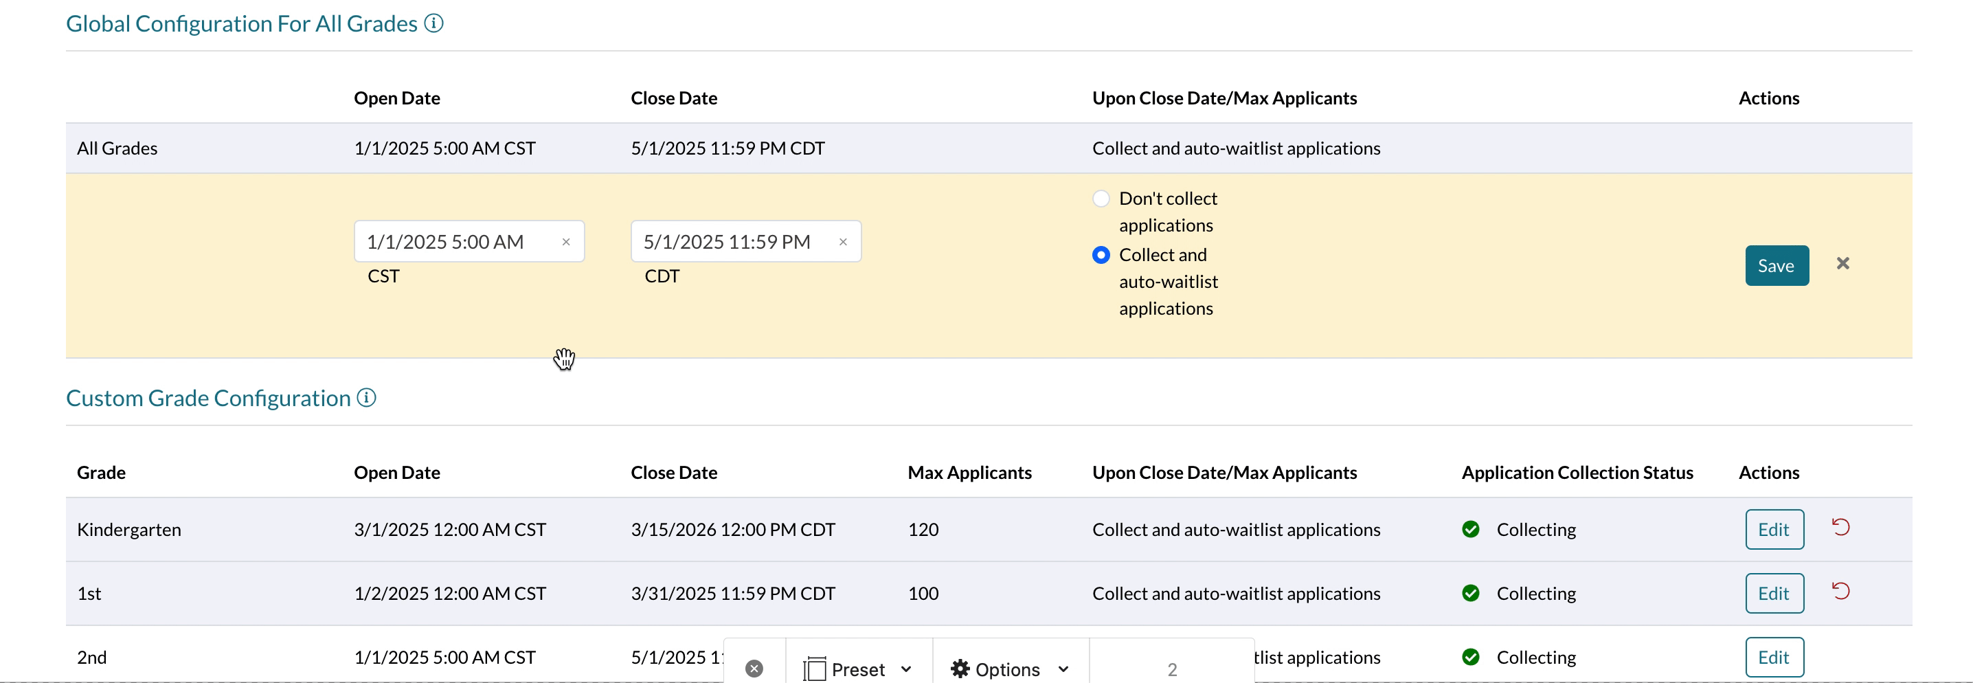
Task: Reset Kindergarten row with the undo icon
Action: [1840, 528]
